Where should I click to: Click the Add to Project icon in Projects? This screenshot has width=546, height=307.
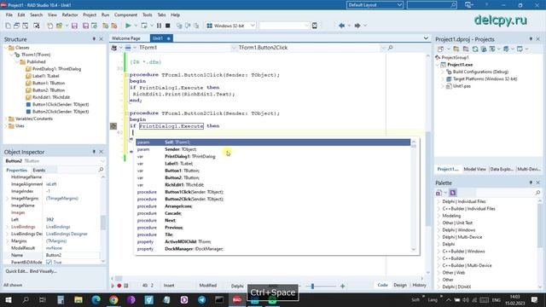coord(456,49)
